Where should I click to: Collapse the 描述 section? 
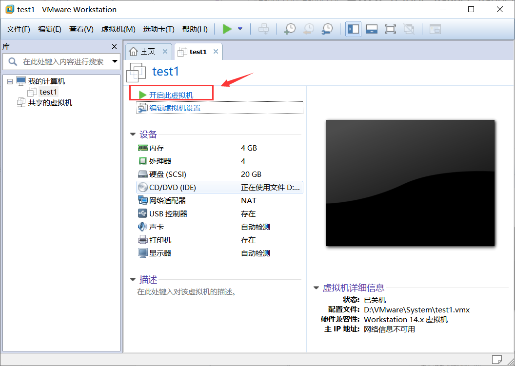[133, 280]
